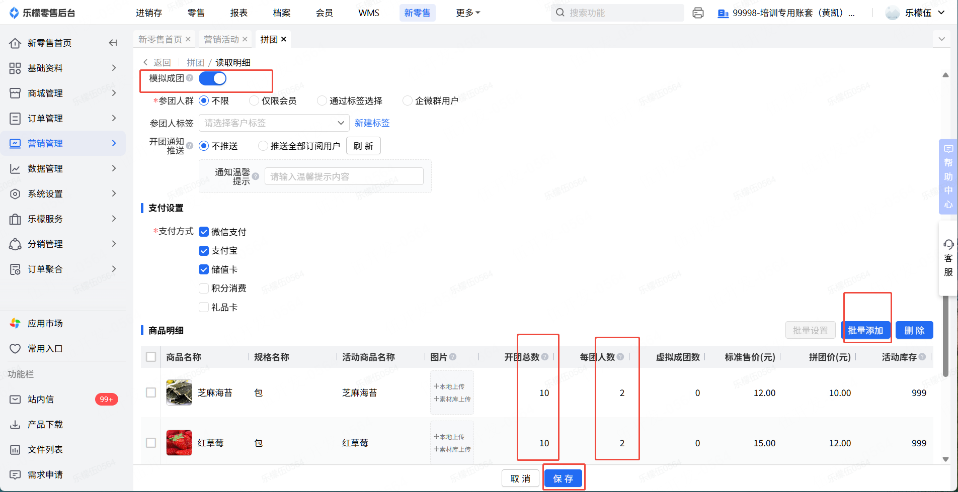This screenshot has height=492, width=958.
Task: Expand the 商城管理 sidebar chevron
Action: coord(114,93)
